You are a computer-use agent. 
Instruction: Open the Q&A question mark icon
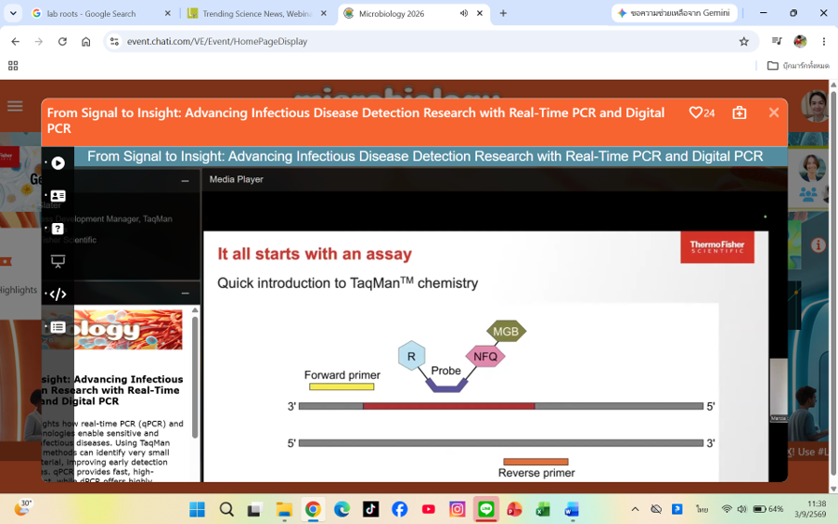point(58,229)
